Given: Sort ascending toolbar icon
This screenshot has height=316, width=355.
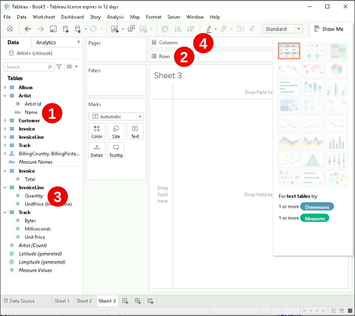Looking at the screenshot, I should pos(178,29).
